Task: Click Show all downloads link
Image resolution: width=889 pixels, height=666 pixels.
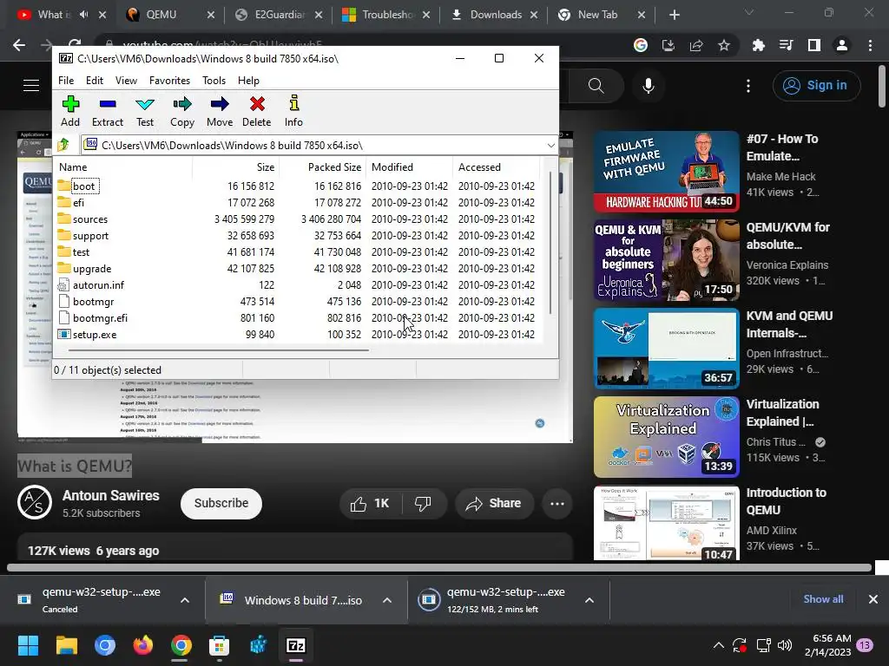Action: pyautogui.click(x=823, y=599)
